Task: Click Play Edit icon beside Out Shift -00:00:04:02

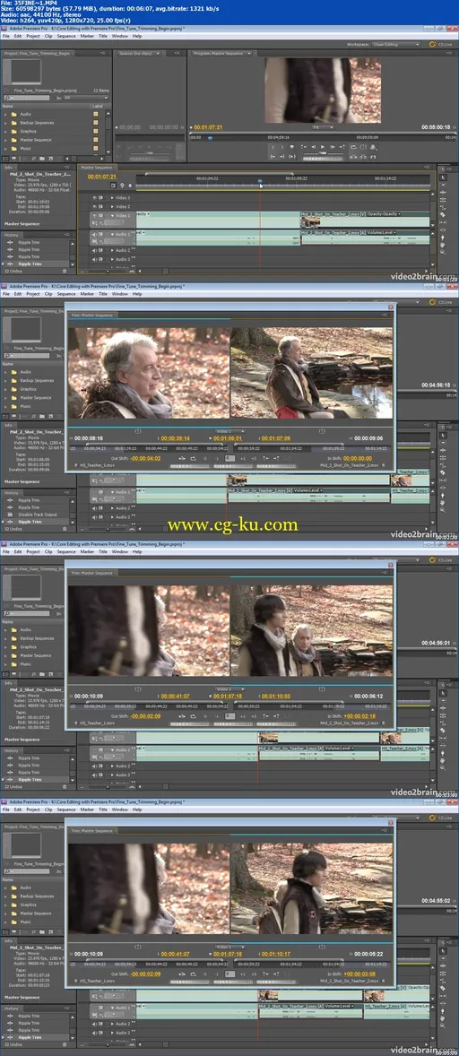Action: (x=181, y=459)
